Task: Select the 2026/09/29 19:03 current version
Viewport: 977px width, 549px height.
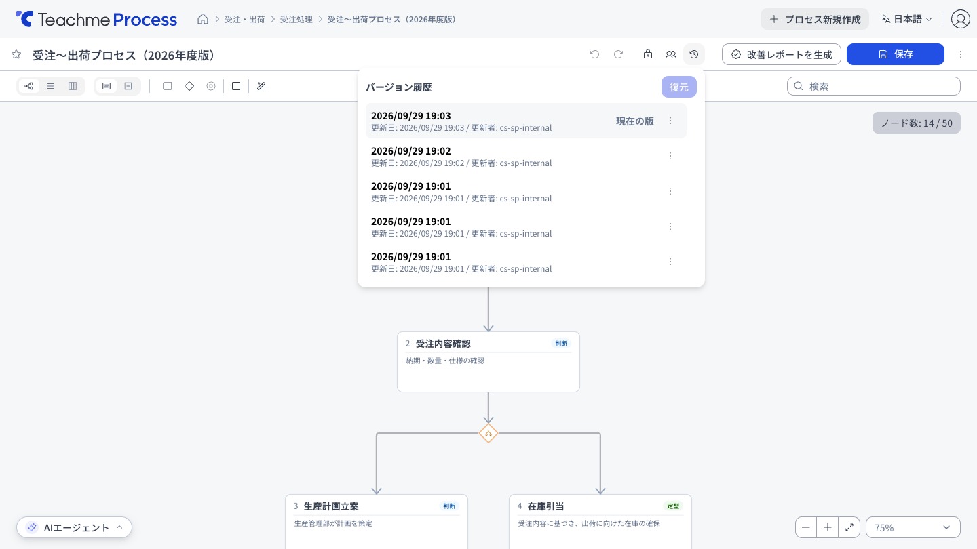Action: pos(526,121)
